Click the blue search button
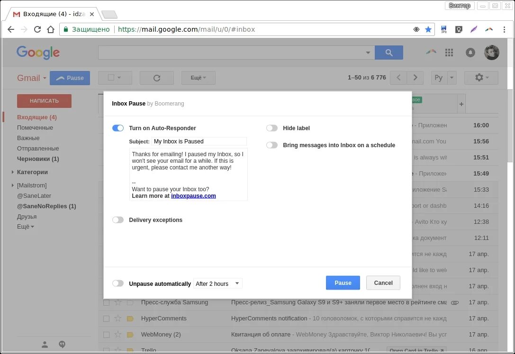This screenshot has height=354, width=515. coord(389,53)
